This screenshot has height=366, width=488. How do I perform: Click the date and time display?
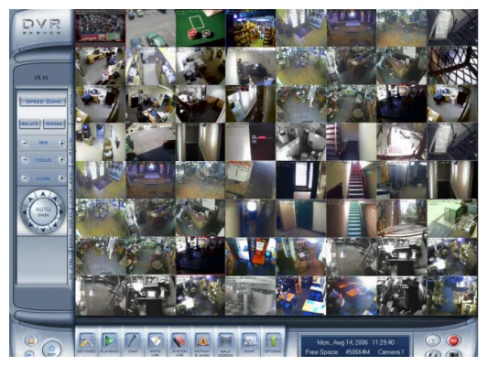pyautogui.click(x=355, y=342)
